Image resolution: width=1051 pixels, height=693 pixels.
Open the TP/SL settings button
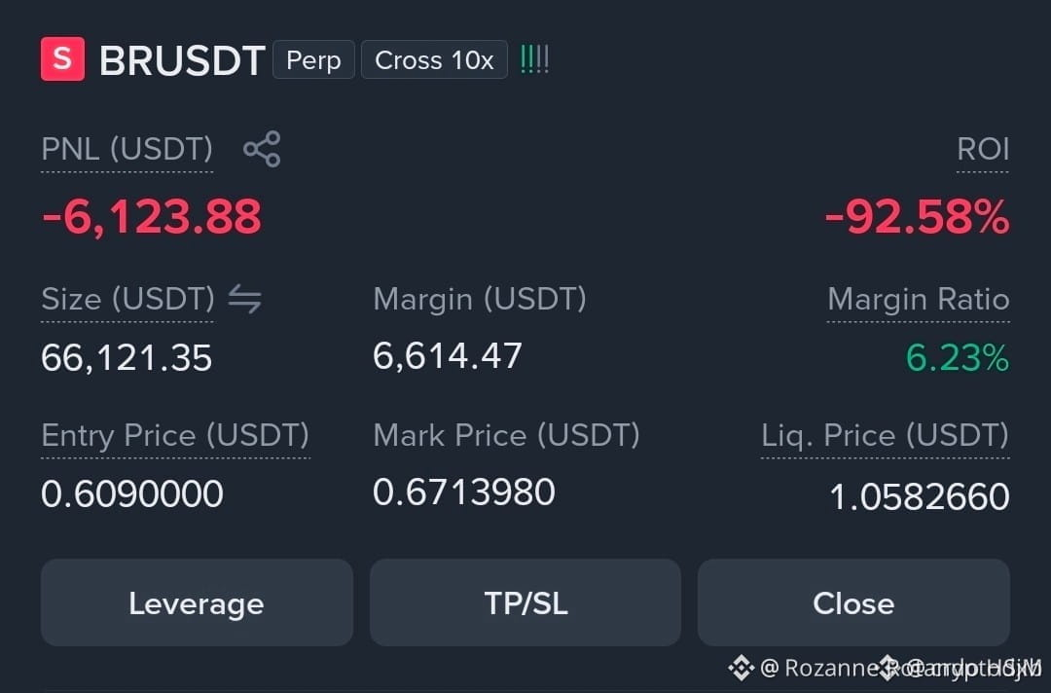pos(525,602)
